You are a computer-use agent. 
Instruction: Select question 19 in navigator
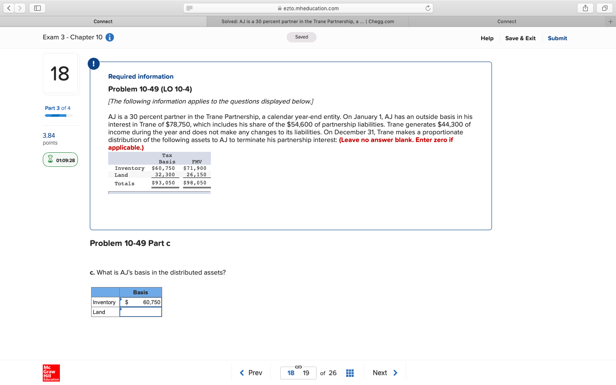tap(306, 373)
